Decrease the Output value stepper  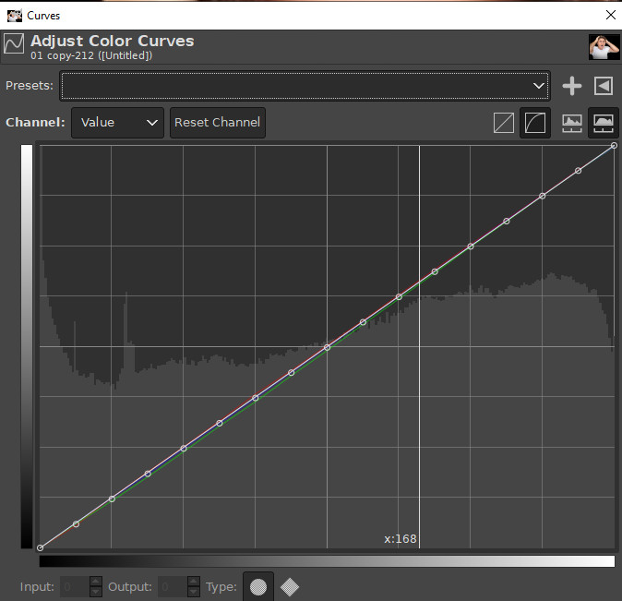[193, 592]
